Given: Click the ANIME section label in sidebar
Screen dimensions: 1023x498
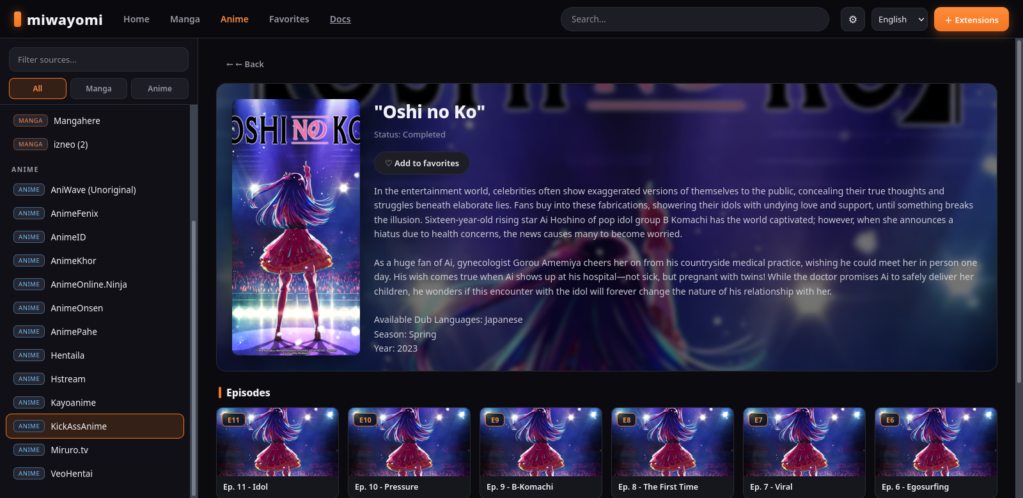Looking at the screenshot, I should (25, 169).
